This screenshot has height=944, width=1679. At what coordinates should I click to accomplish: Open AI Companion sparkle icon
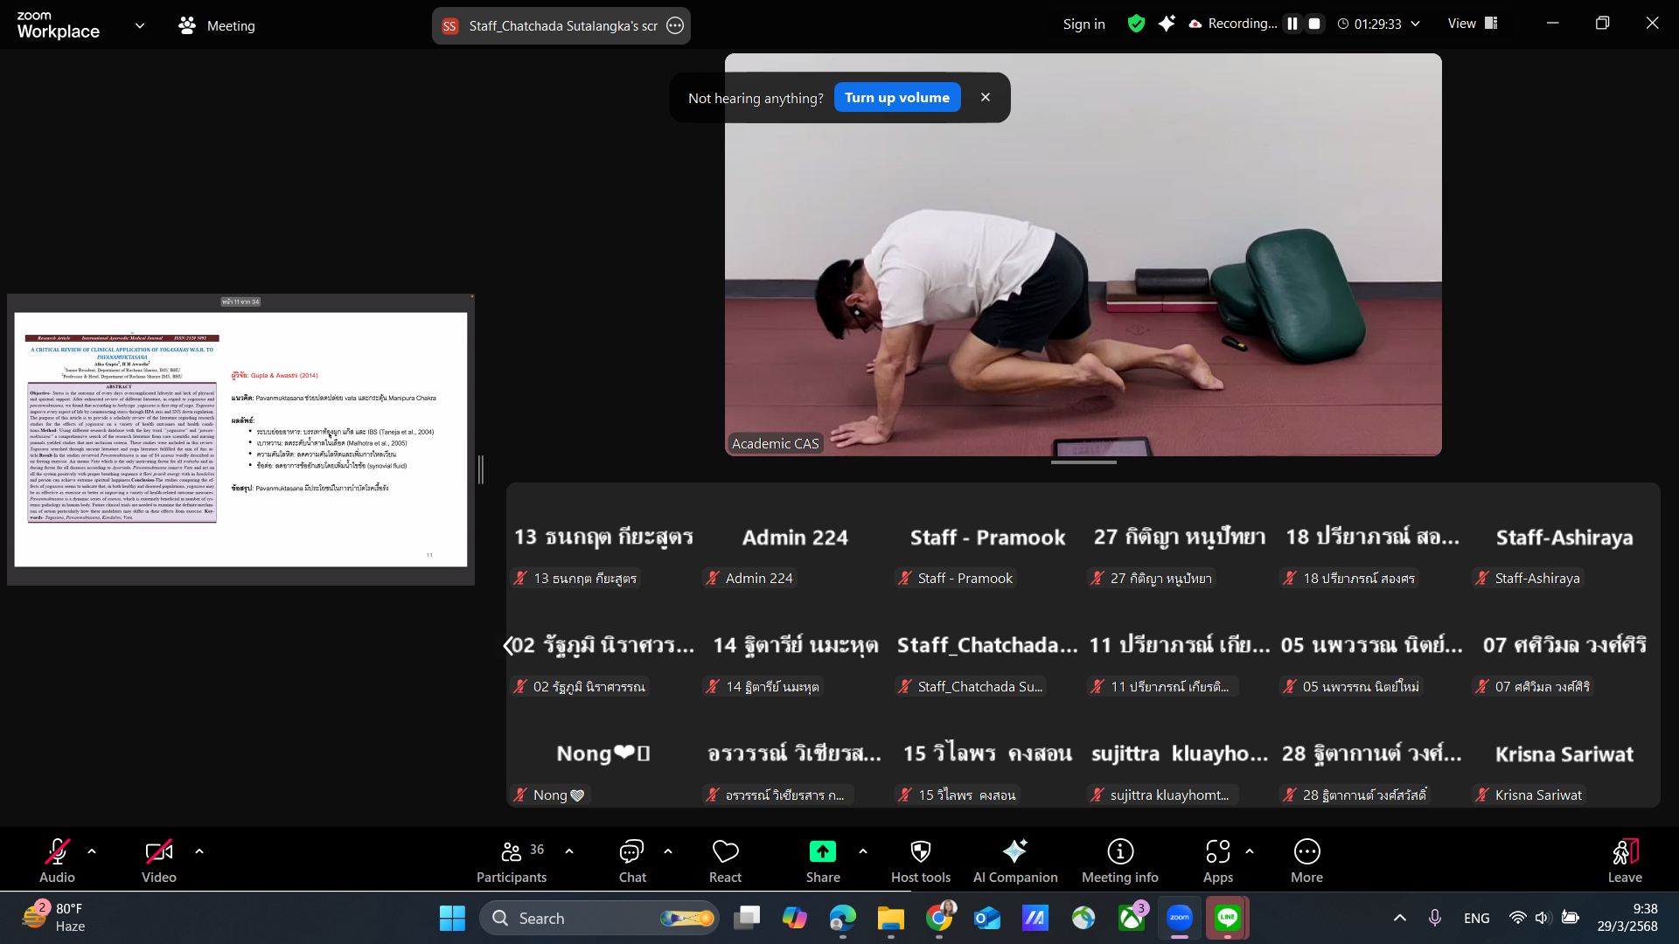tap(1014, 852)
